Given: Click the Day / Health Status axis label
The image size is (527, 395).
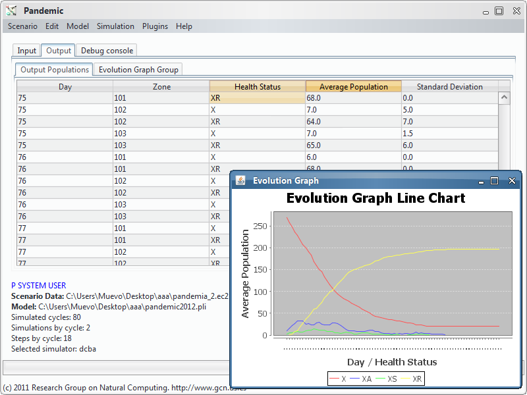Looking at the screenshot, I should click(x=392, y=362).
